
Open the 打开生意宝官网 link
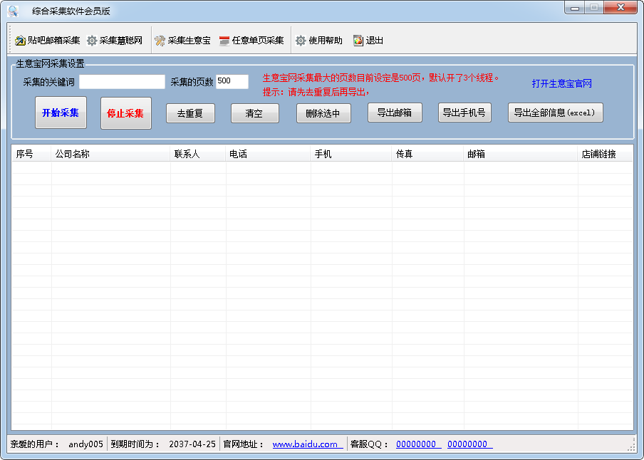(562, 84)
